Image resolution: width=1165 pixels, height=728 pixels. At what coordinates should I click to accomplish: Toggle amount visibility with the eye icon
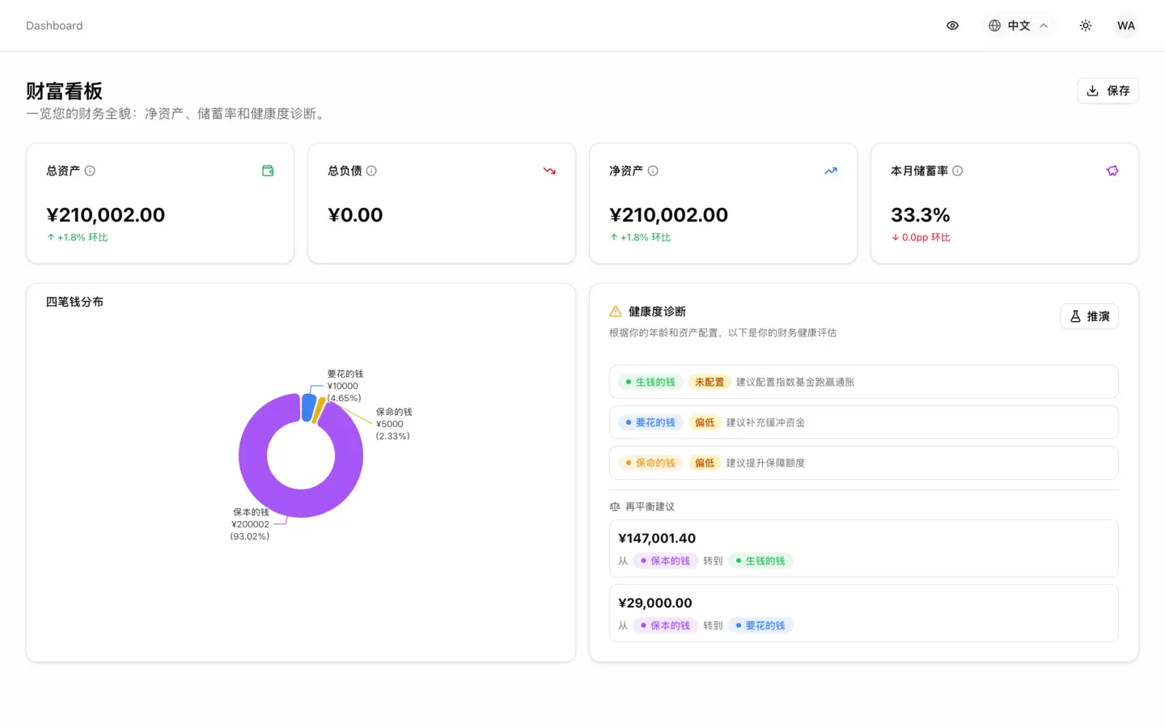tap(952, 26)
